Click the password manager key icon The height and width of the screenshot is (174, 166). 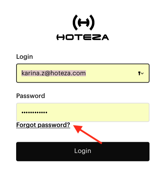pyautogui.click(x=139, y=73)
